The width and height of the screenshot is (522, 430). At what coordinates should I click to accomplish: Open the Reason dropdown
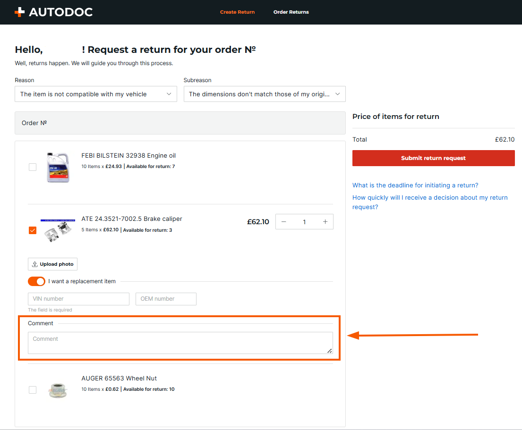[96, 94]
